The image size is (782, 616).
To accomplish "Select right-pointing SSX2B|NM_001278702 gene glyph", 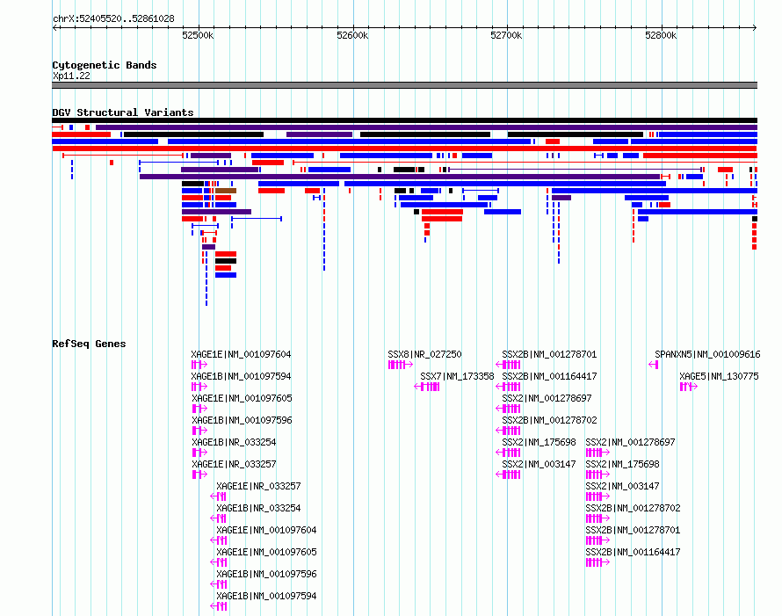I will pyautogui.click(x=597, y=518).
